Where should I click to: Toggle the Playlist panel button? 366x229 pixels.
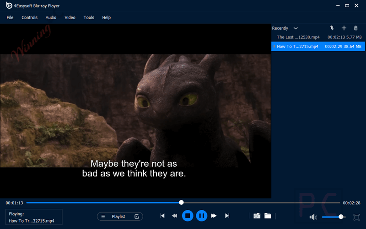(120, 216)
